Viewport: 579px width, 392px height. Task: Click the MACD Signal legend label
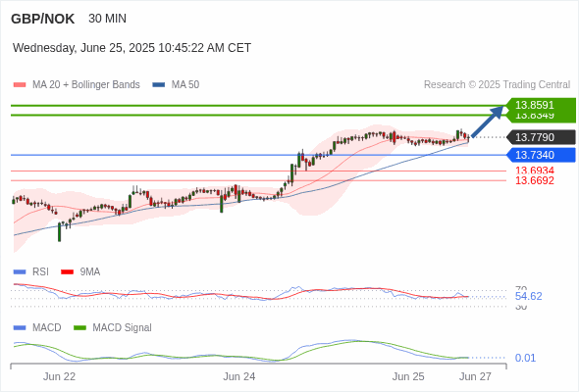point(123,328)
